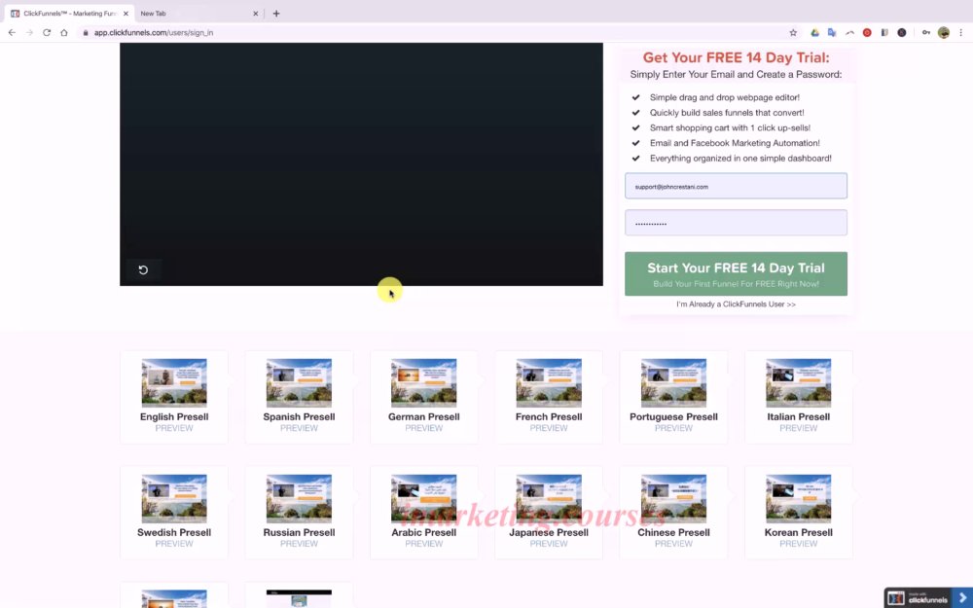This screenshot has height=608, width=973.
Task: Open the Spanish Presell thumbnail
Action: point(299,382)
